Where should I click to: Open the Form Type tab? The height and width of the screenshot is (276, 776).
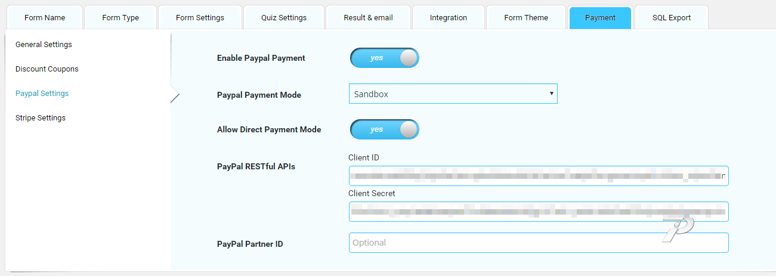pyautogui.click(x=120, y=17)
